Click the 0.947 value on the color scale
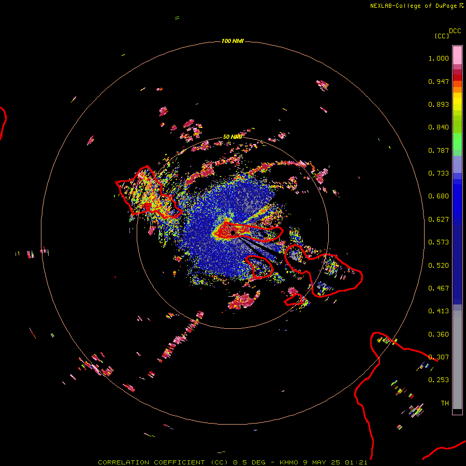This screenshot has height=466, width=466. pos(439,81)
